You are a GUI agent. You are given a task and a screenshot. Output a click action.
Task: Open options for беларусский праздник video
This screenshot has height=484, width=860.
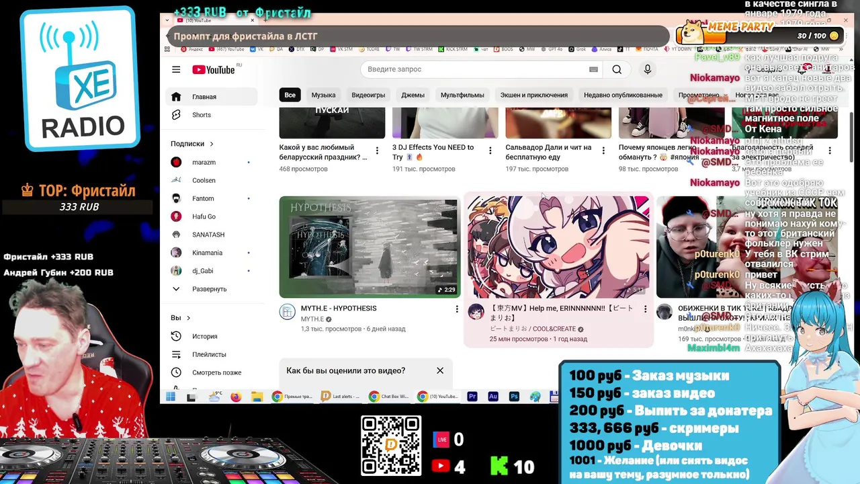point(377,151)
